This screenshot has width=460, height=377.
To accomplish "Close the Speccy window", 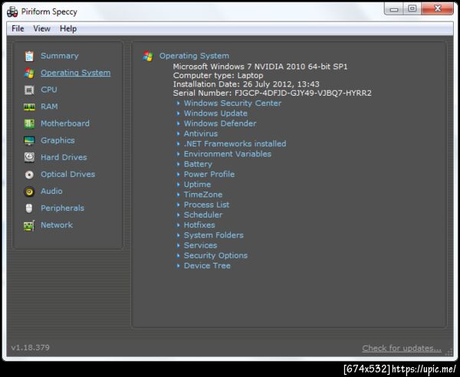I will point(438,8).
